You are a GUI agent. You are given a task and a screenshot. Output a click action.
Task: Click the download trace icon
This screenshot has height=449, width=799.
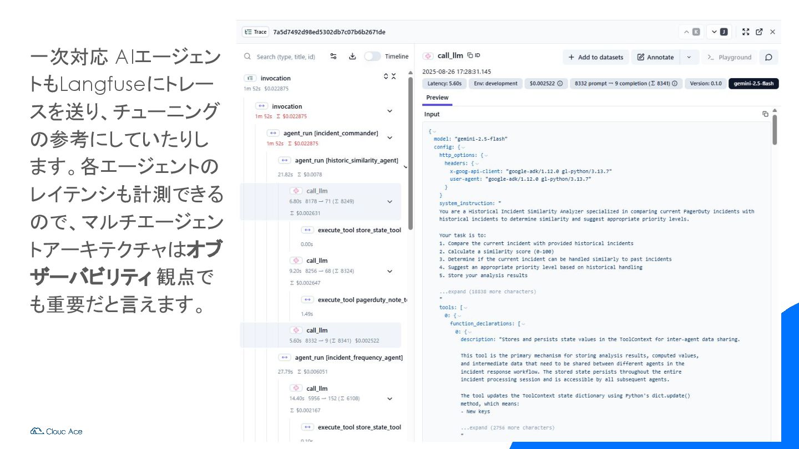[x=352, y=57]
